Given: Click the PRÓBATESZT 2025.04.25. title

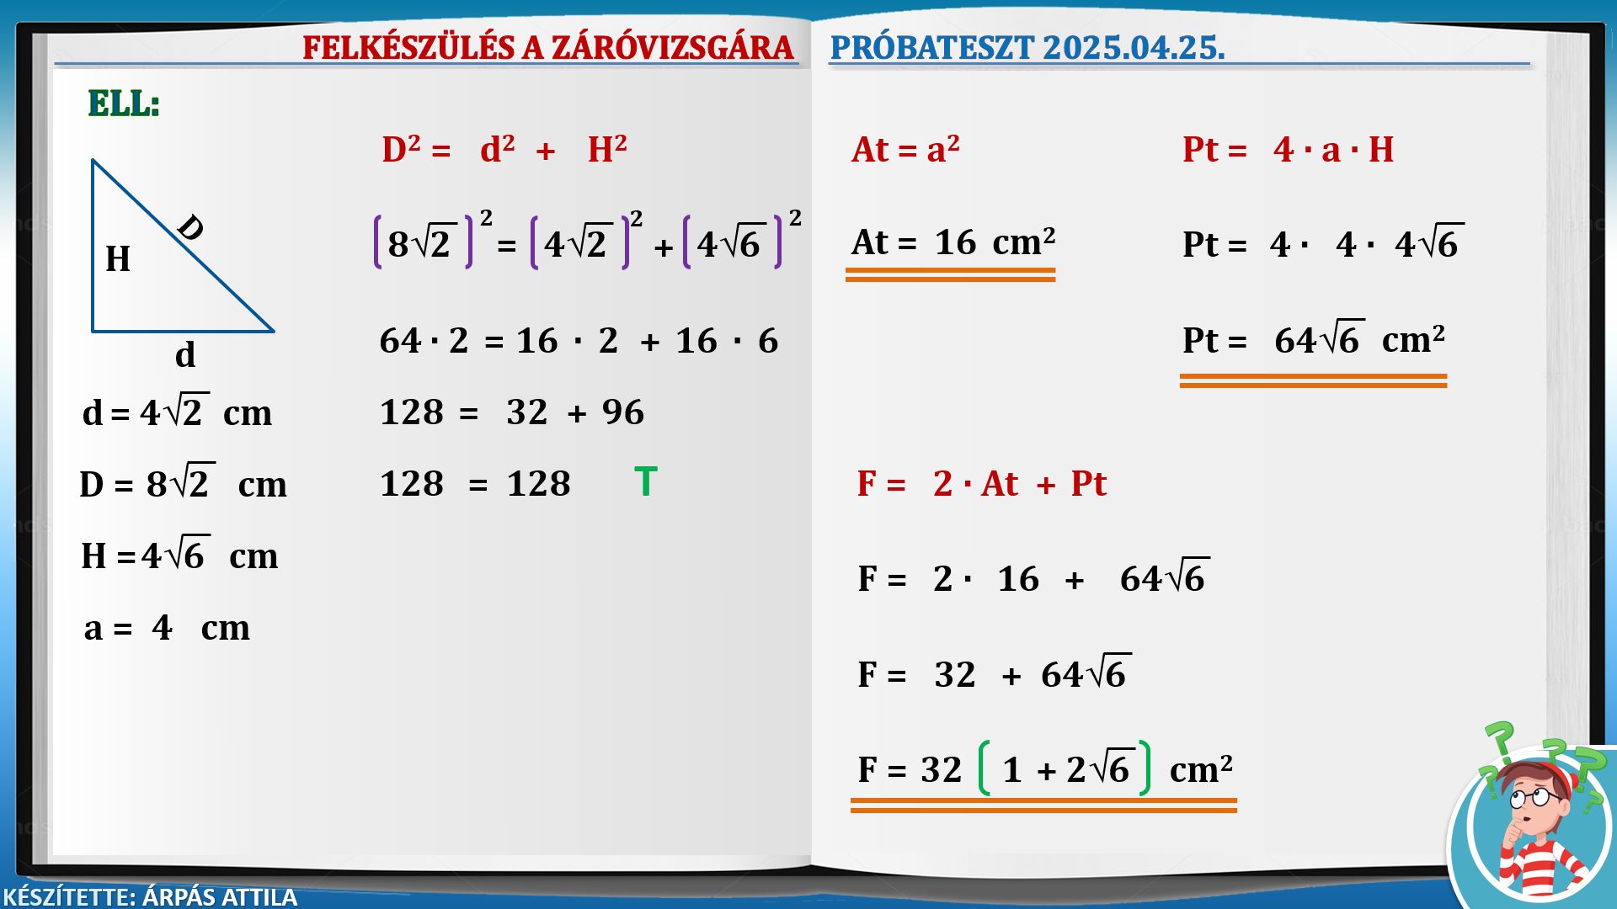Looking at the screenshot, I should pos(1027,48).
